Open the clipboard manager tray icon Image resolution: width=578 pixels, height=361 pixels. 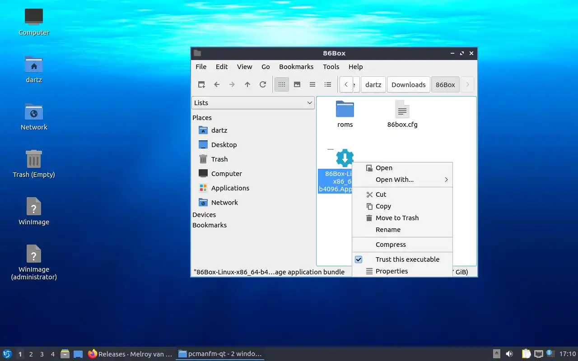click(x=526, y=354)
